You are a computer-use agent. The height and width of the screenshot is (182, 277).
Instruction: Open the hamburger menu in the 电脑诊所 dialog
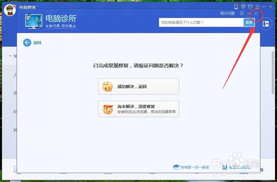(x=242, y=13)
